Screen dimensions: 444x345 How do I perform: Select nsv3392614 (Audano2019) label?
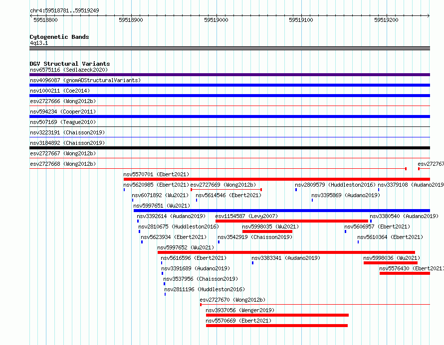(171, 216)
